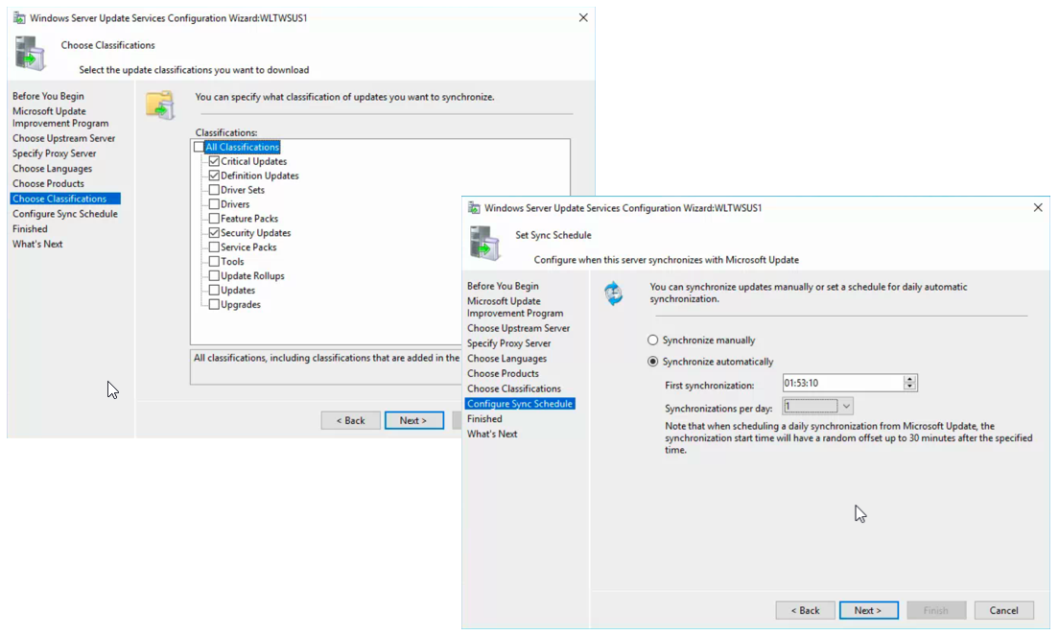This screenshot has height=635, width=1059.
Task: Toggle the All Classifications checkbox
Action: point(199,147)
